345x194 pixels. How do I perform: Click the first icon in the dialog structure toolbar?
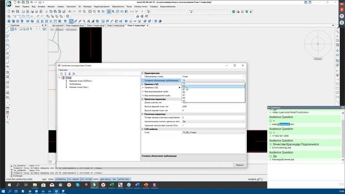tap(61, 73)
